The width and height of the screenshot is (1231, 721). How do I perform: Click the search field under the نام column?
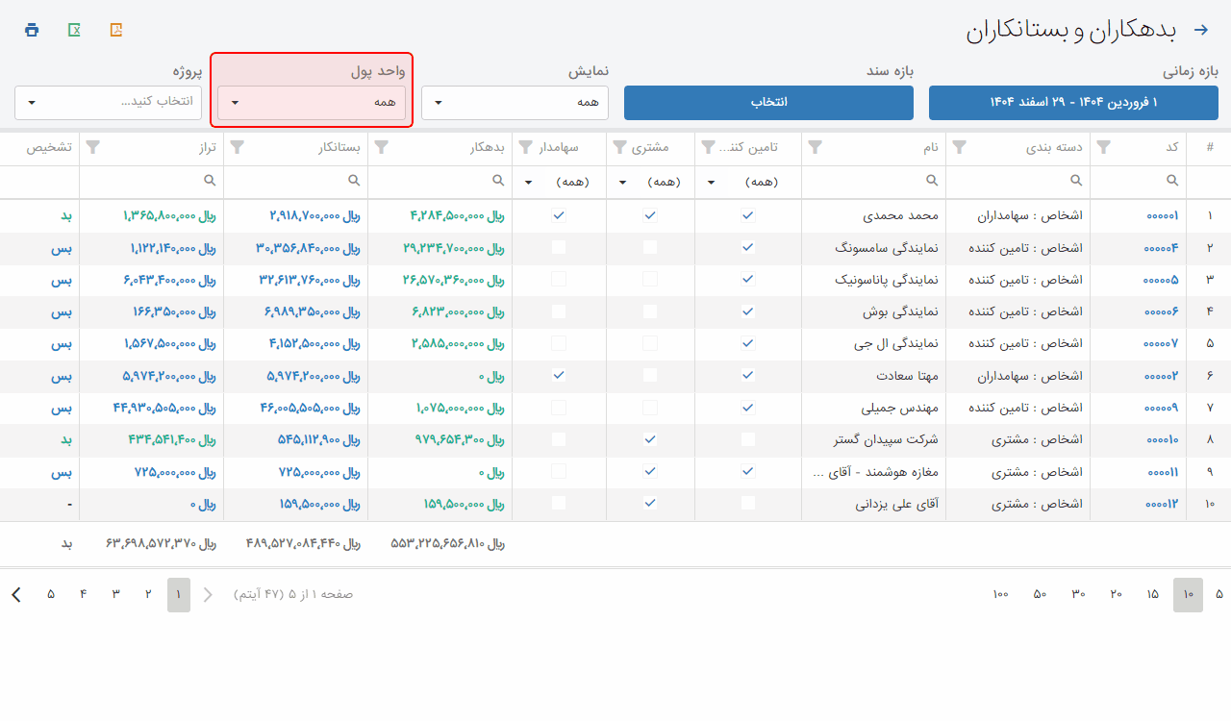coord(873,181)
